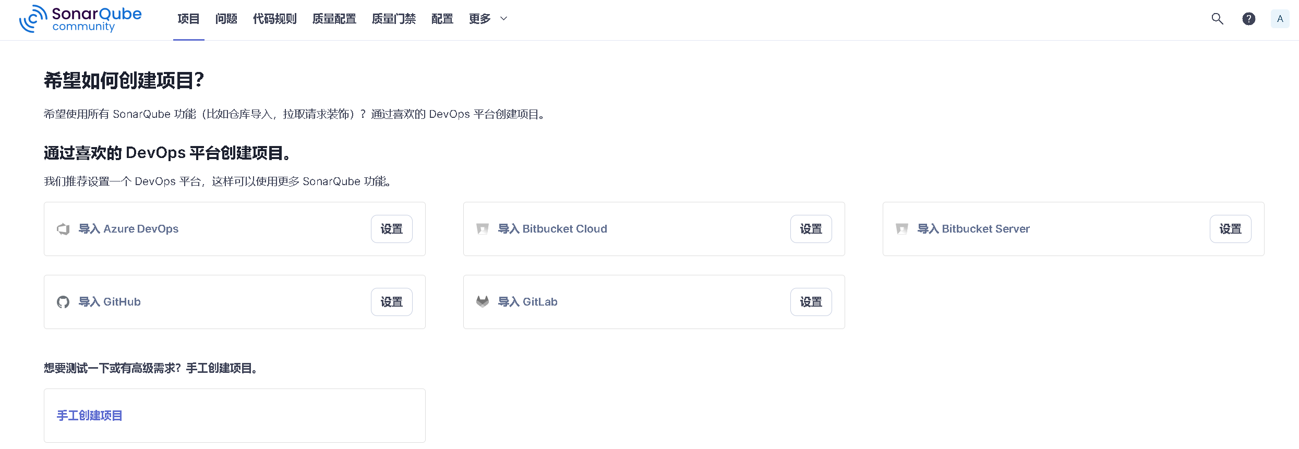
Task: Click the 导入 Bitbucket Cloud label
Action: click(x=552, y=229)
